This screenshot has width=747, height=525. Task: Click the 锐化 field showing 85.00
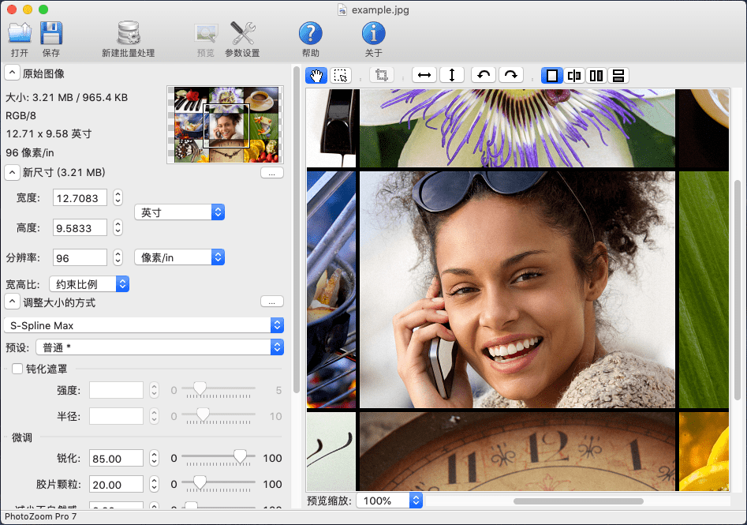[x=116, y=458]
